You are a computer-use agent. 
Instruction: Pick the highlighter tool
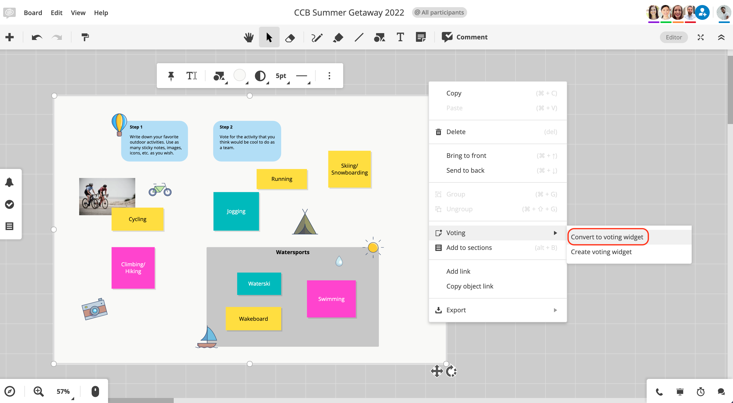338,37
